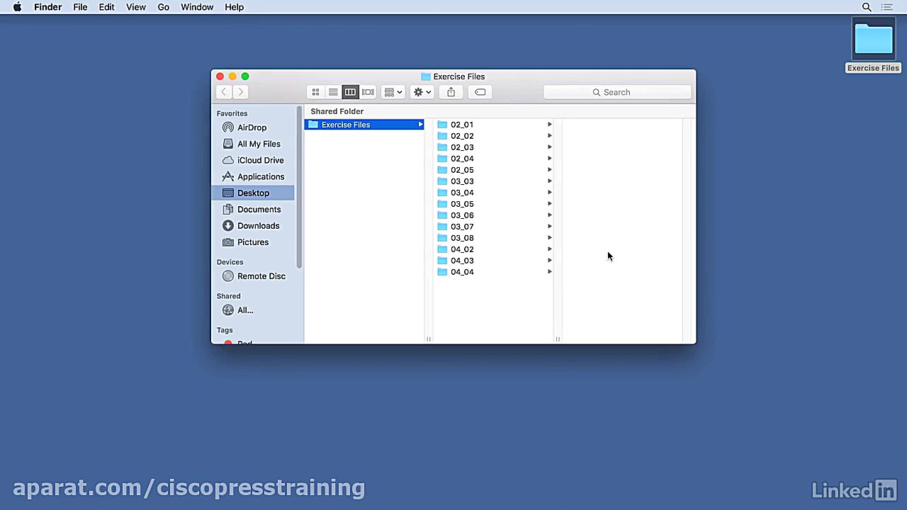Switch to list view in toolbar
The width and height of the screenshot is (907, 510).
tap(333, 92)
